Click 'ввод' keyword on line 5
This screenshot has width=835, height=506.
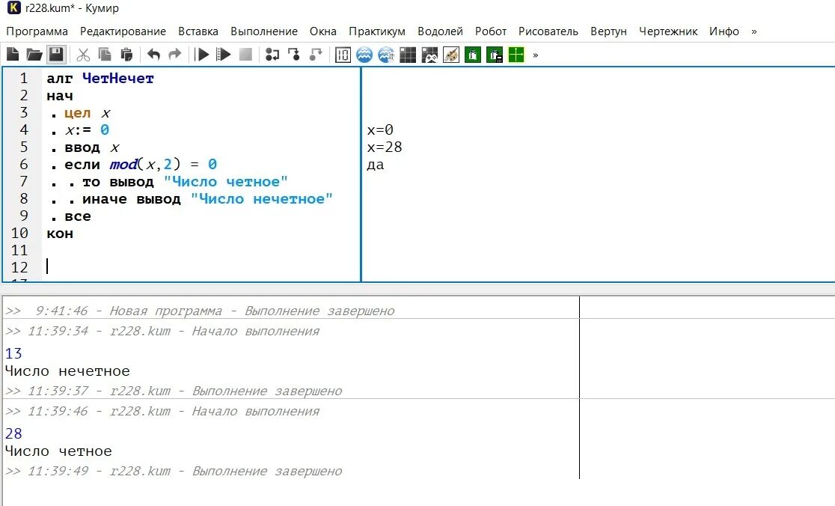82,147
